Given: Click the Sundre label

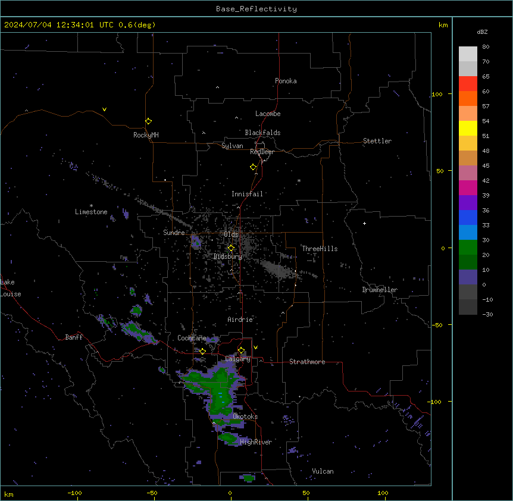Looking at the screenshot, I should point(174,233).
